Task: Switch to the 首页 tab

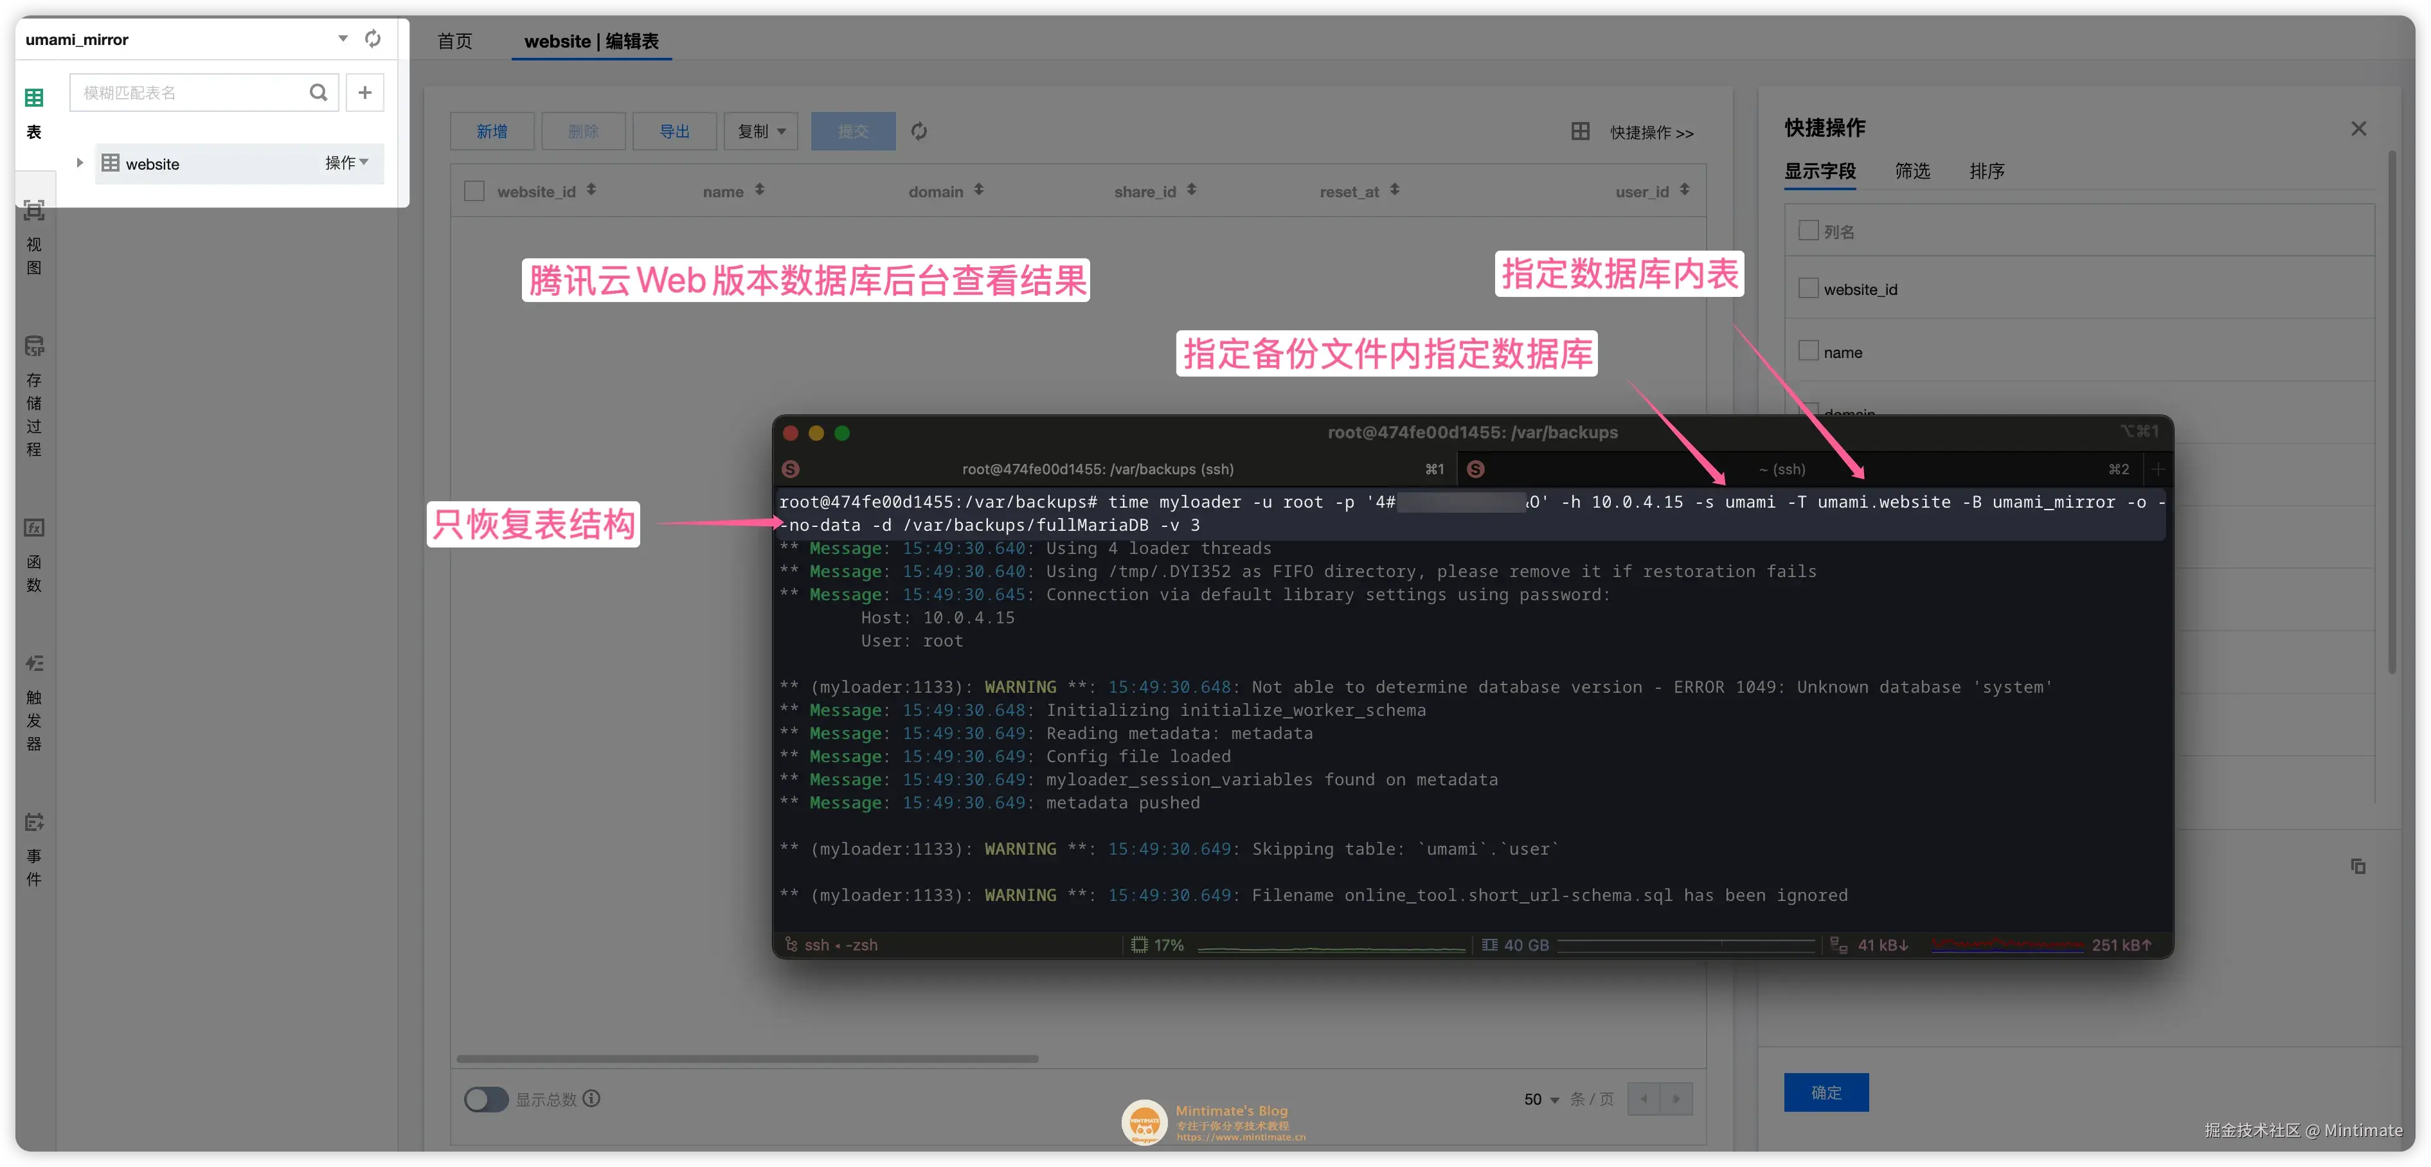Action: (x=454, y=40)
